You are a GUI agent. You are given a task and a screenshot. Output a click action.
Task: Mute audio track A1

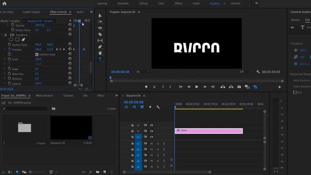[x=152, y=143]
